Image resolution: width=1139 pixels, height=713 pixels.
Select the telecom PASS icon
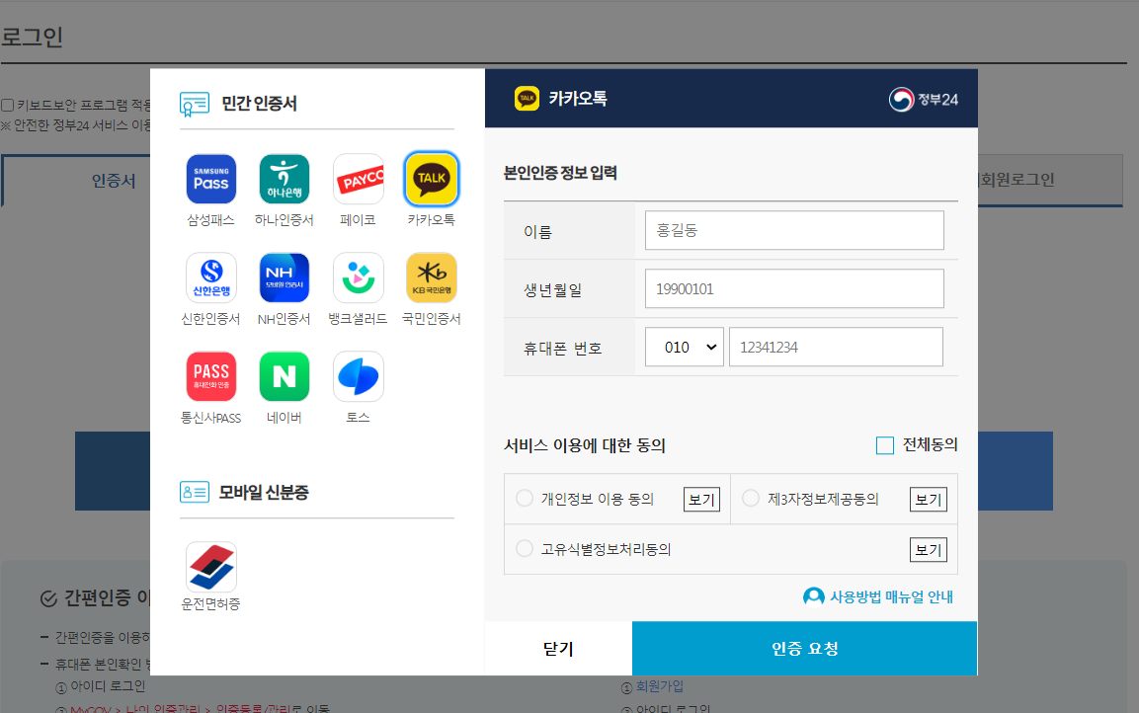coord(211,376)
